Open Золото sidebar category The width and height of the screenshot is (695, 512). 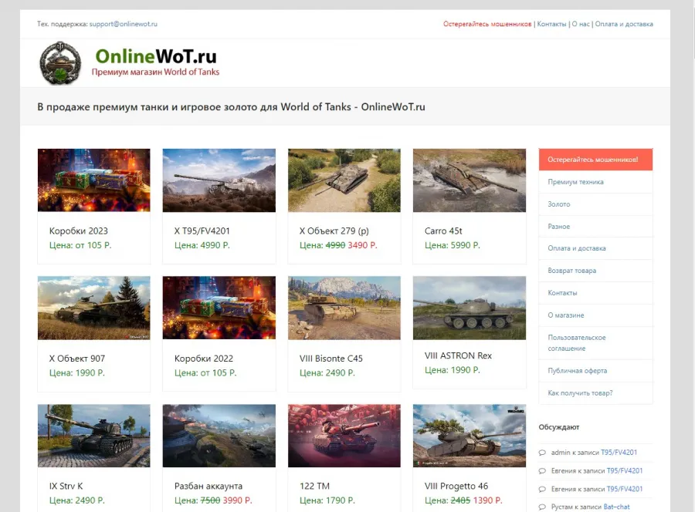pos(595,204)
